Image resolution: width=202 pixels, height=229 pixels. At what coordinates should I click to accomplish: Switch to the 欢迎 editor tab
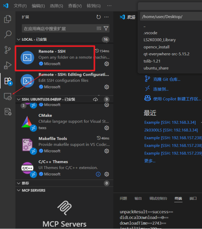tap(128, 17)
